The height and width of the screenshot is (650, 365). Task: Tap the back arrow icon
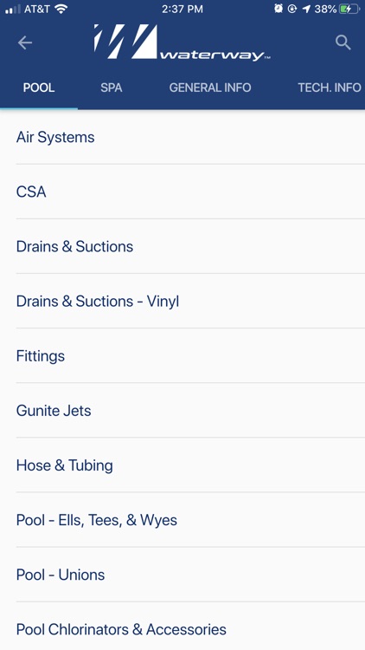[25, 42]
